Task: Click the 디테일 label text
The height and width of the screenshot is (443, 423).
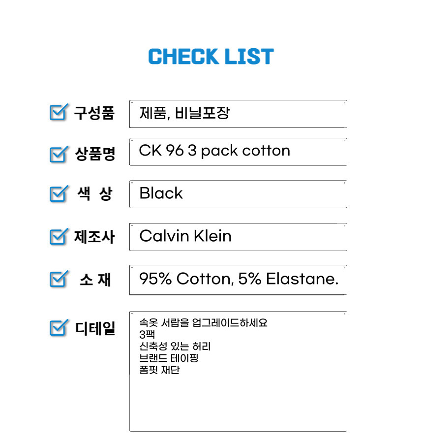Action: (x=95, y=328)
